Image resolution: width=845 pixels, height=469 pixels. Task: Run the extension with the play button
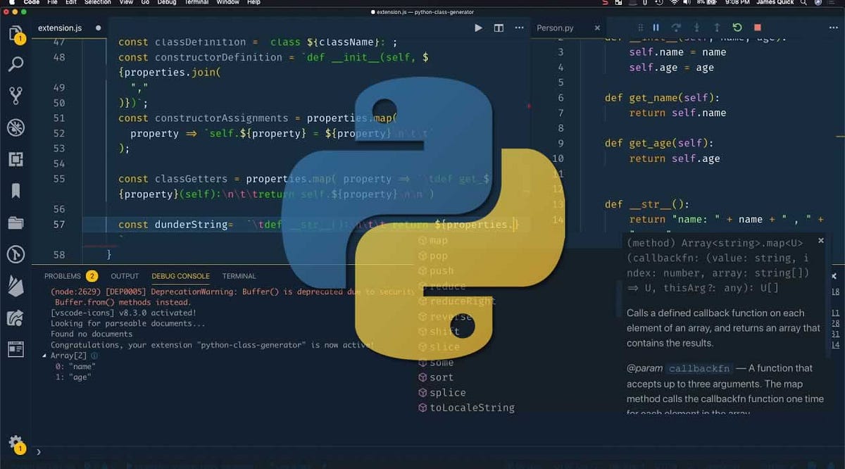pyautogui.click(x=478, y=27)
